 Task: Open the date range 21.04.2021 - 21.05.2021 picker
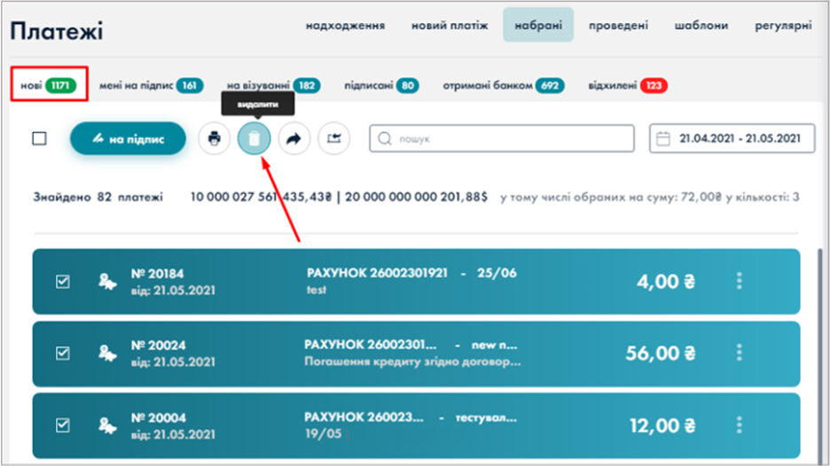732,138
